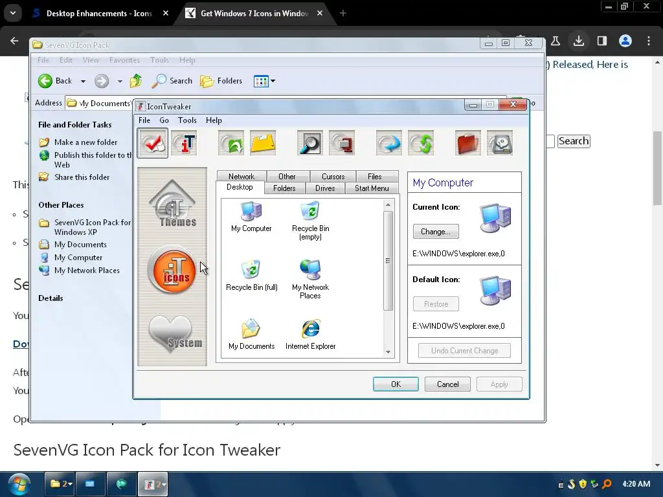Open the IconTweaker Tools menu
This screenshot has width=663, height=497.
tap(187, 120)
